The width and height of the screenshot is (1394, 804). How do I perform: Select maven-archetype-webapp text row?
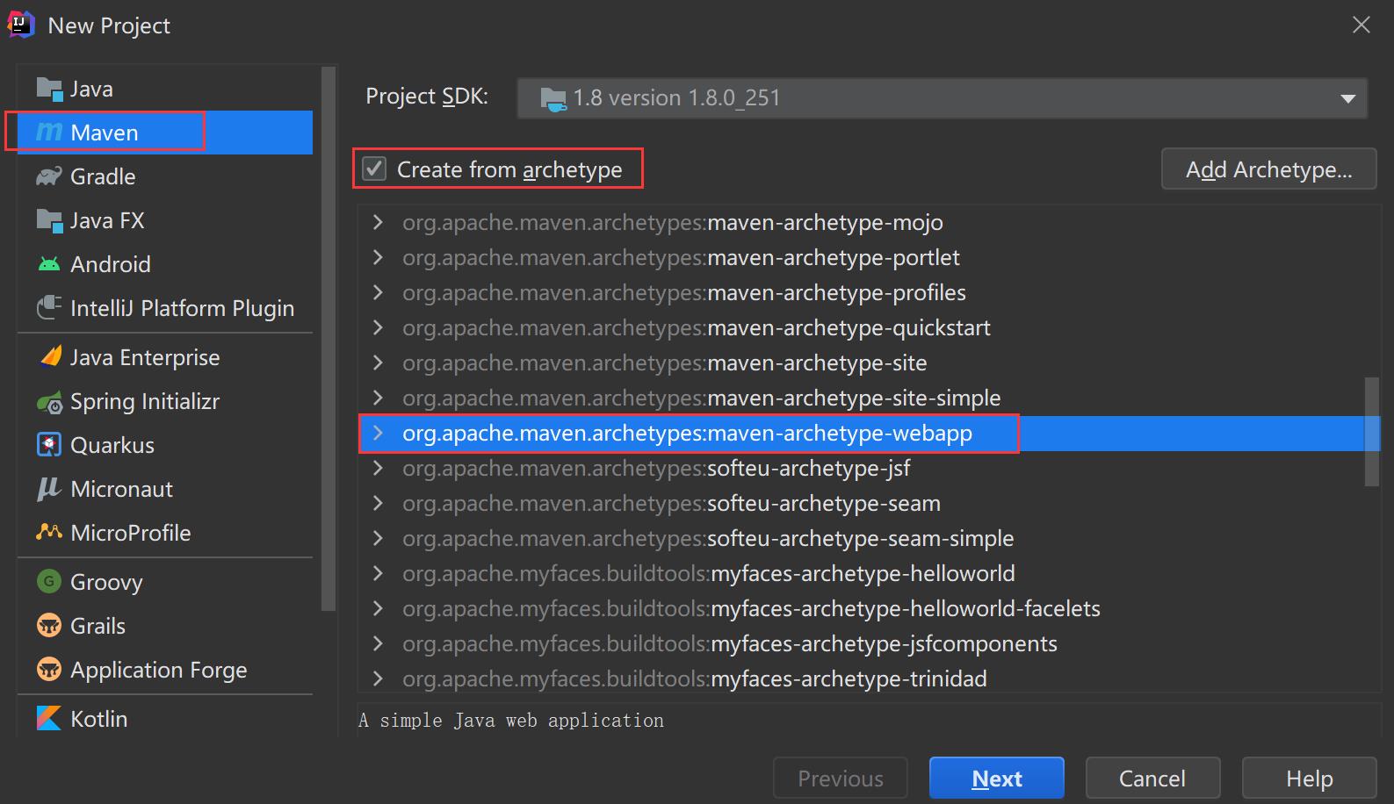tap(688, 433)
